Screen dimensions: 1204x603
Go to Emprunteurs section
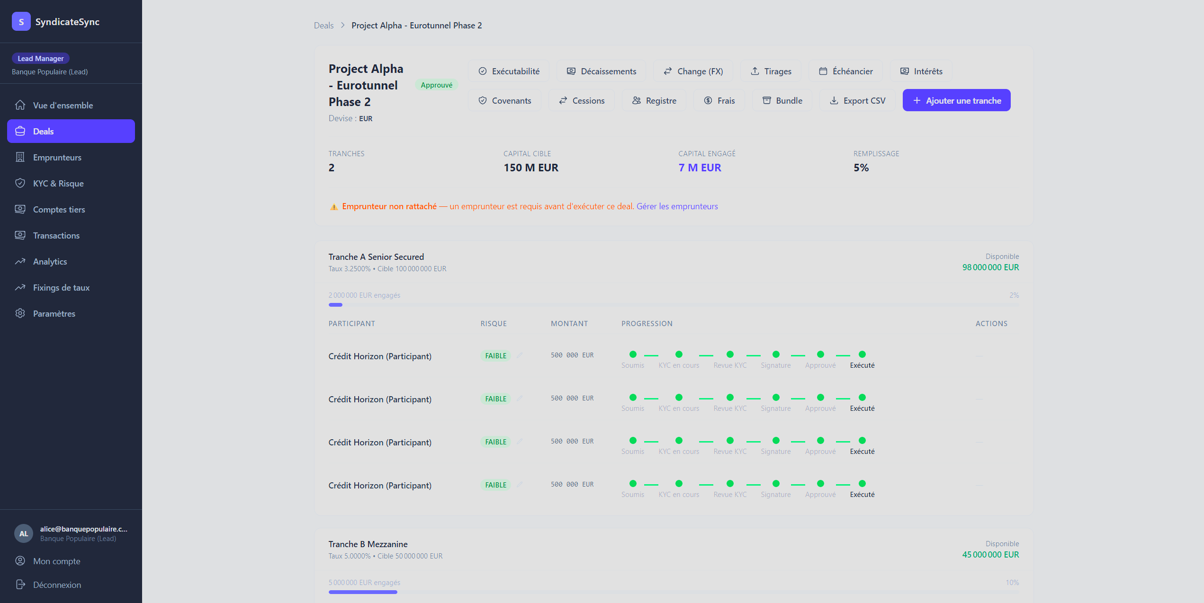(71, 157)
